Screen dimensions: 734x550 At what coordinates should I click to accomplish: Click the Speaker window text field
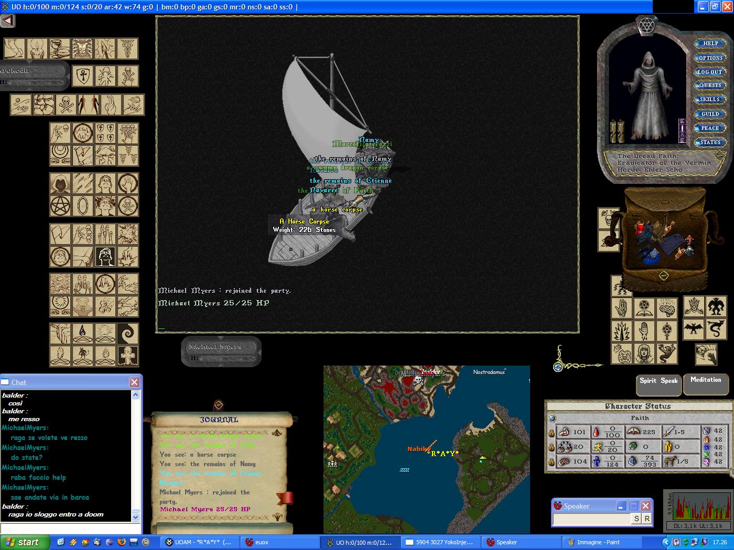pos(591,519)
